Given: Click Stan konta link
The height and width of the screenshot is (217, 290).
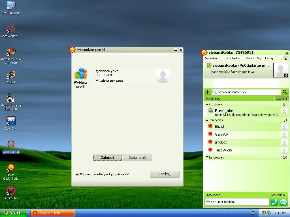Looking at the screenshot, I should pyautogui.click(x=213, y=195).
